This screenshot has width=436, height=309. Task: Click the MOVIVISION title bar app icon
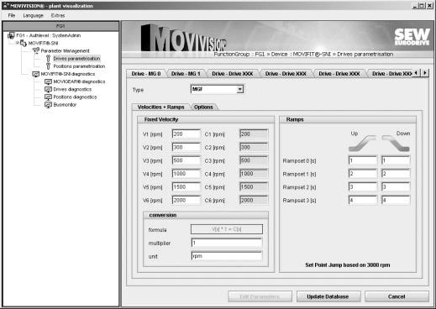click(6, 6)
